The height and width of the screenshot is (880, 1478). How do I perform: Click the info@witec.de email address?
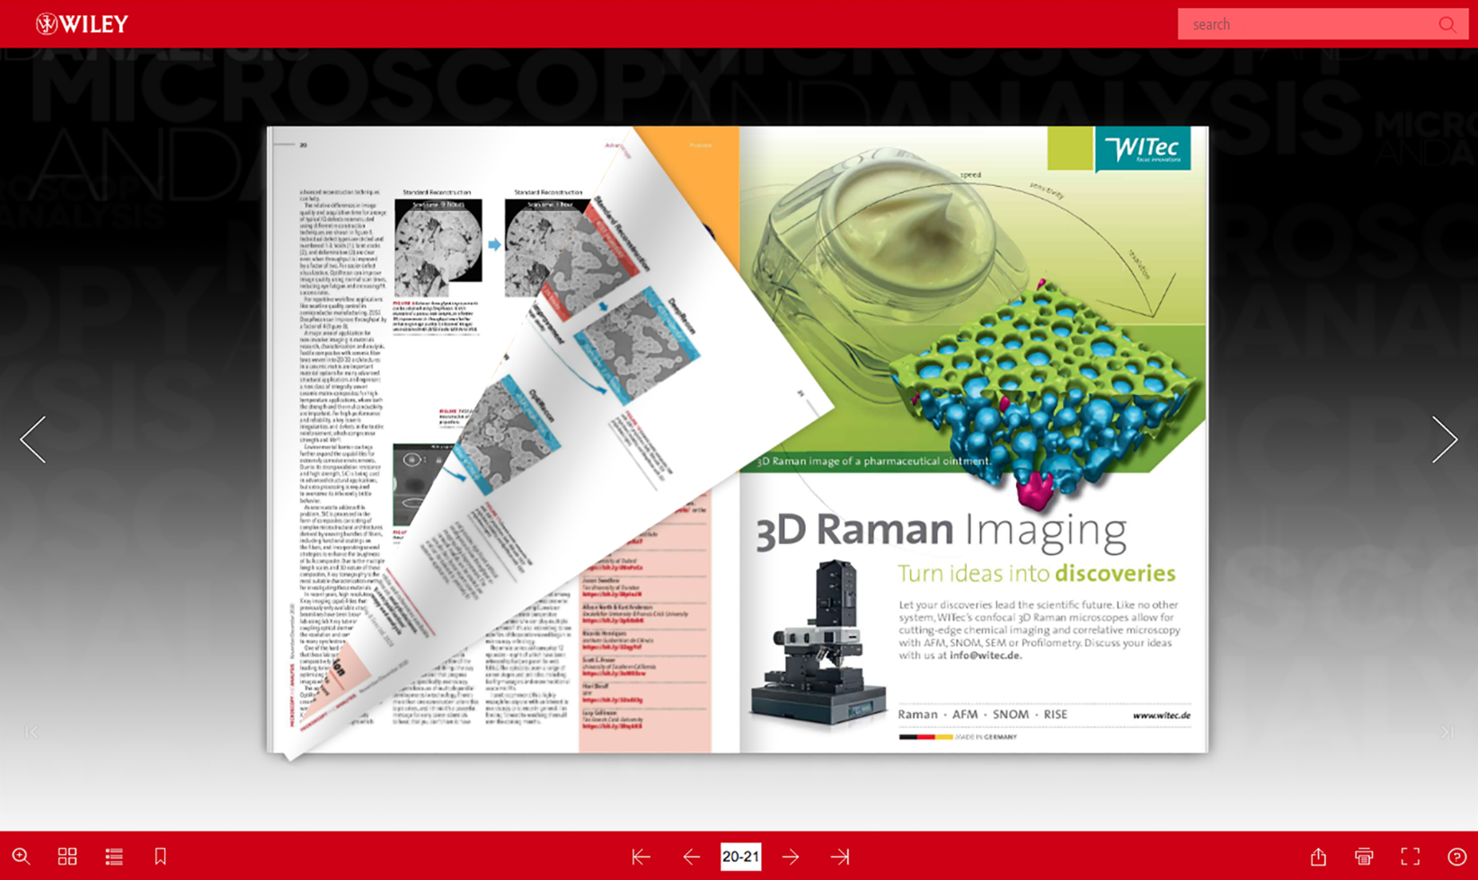(x=985, y=656)
